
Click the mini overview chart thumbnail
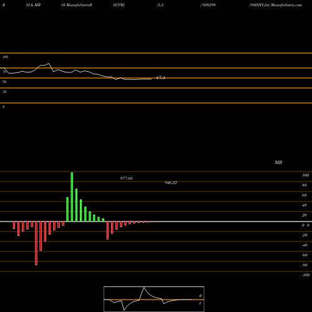click(154, 299)
